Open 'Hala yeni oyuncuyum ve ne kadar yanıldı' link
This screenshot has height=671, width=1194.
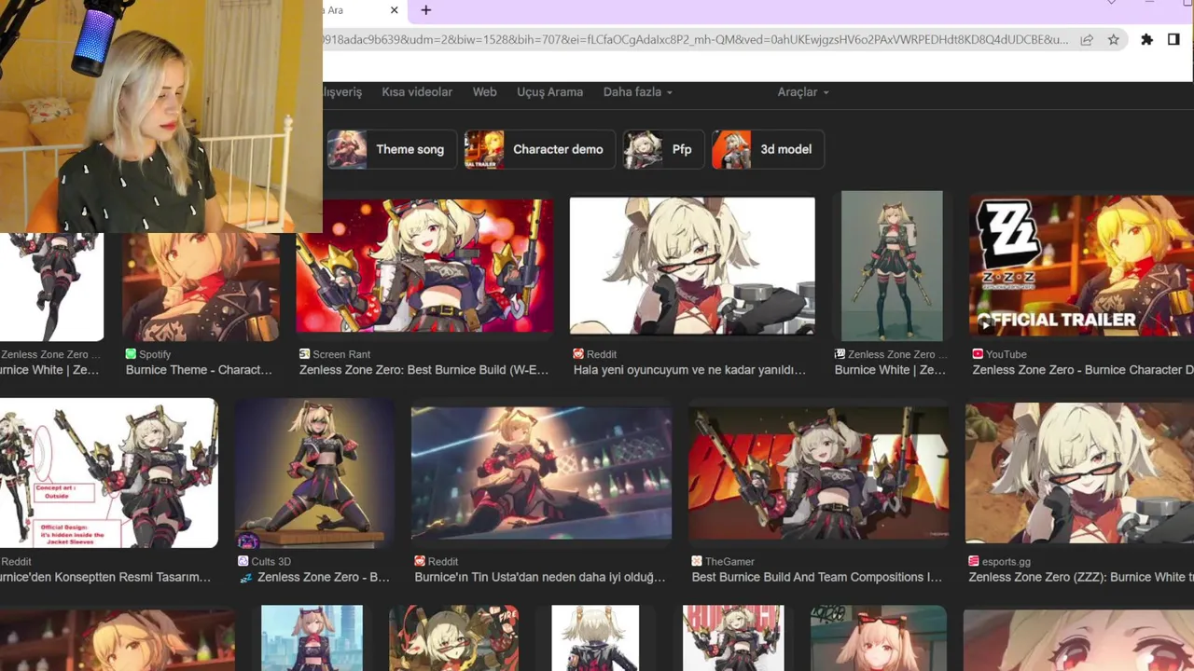pos(689,370)
